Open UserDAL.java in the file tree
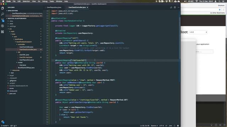The image size is (227, 127). click(x=24, y=55)
